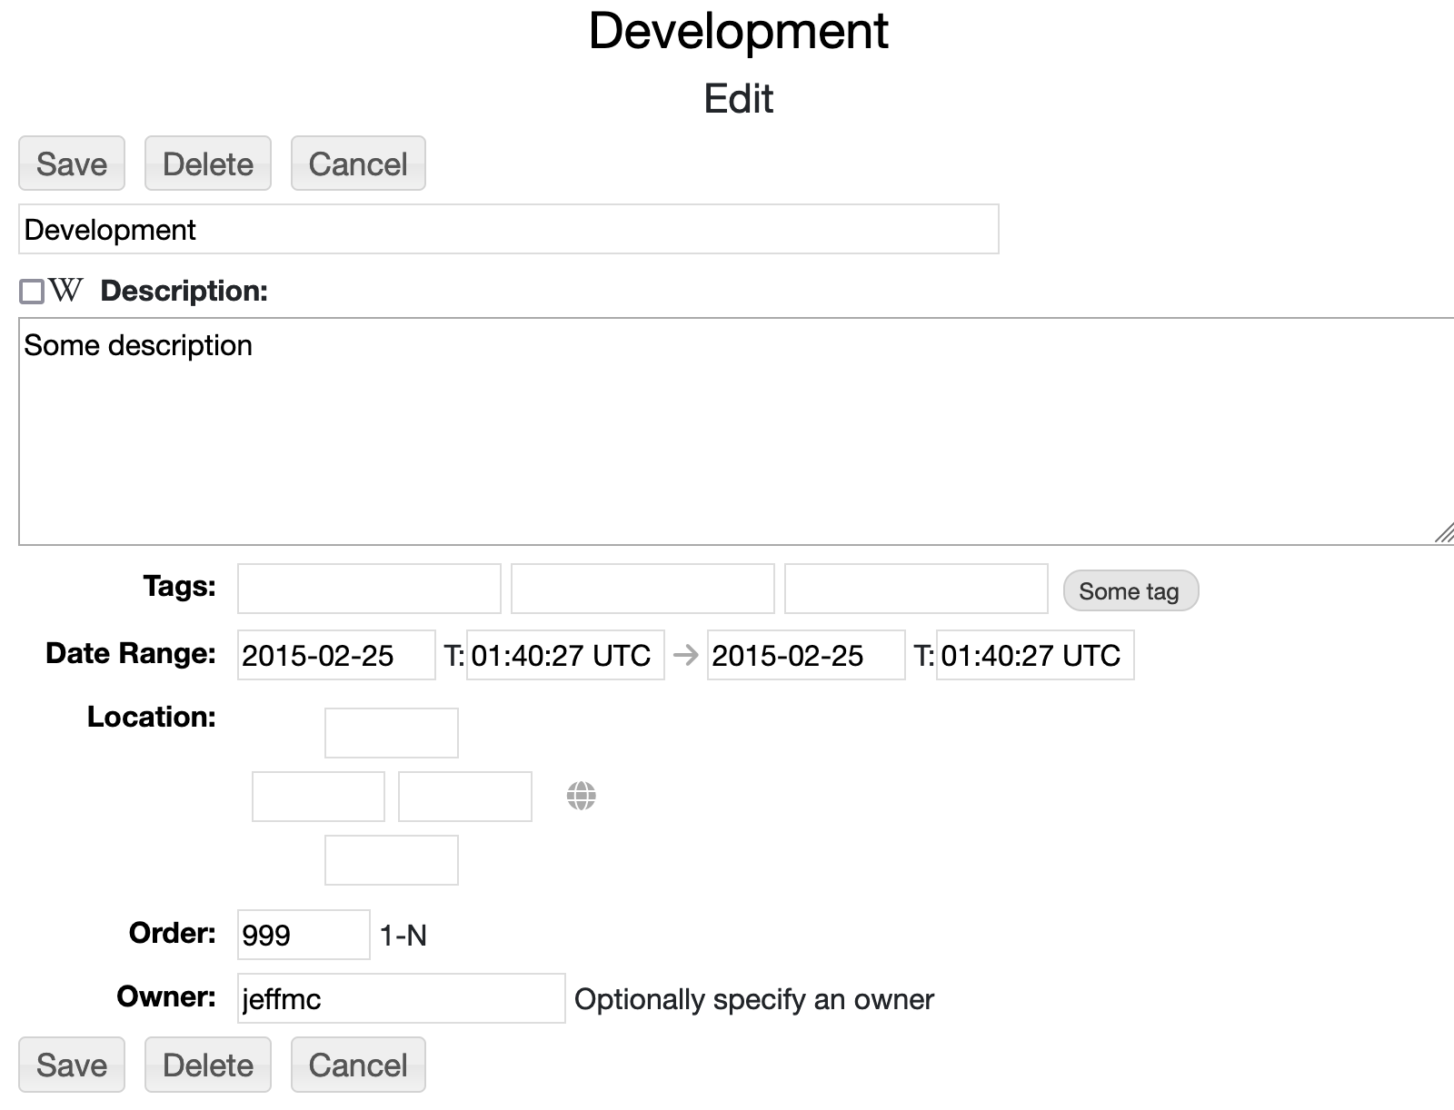This screenshot has height=1110, width=1454.
Task: Toggle the wiki text checkbox
Action: click(x=32, y=292)
